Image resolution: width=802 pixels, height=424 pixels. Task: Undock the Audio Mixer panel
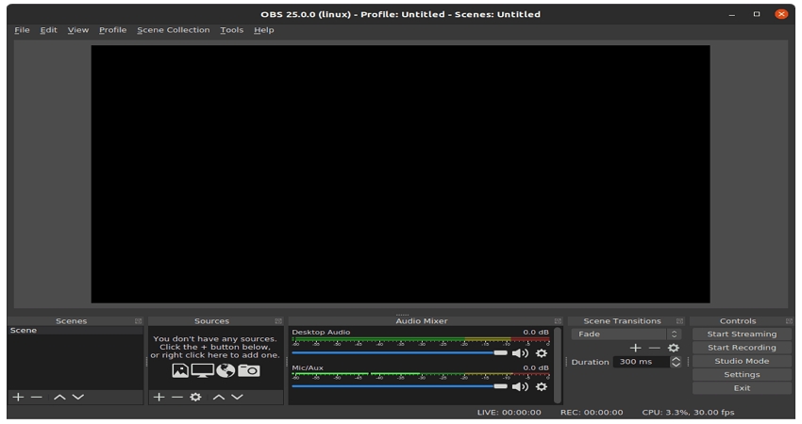pos(558,320)
